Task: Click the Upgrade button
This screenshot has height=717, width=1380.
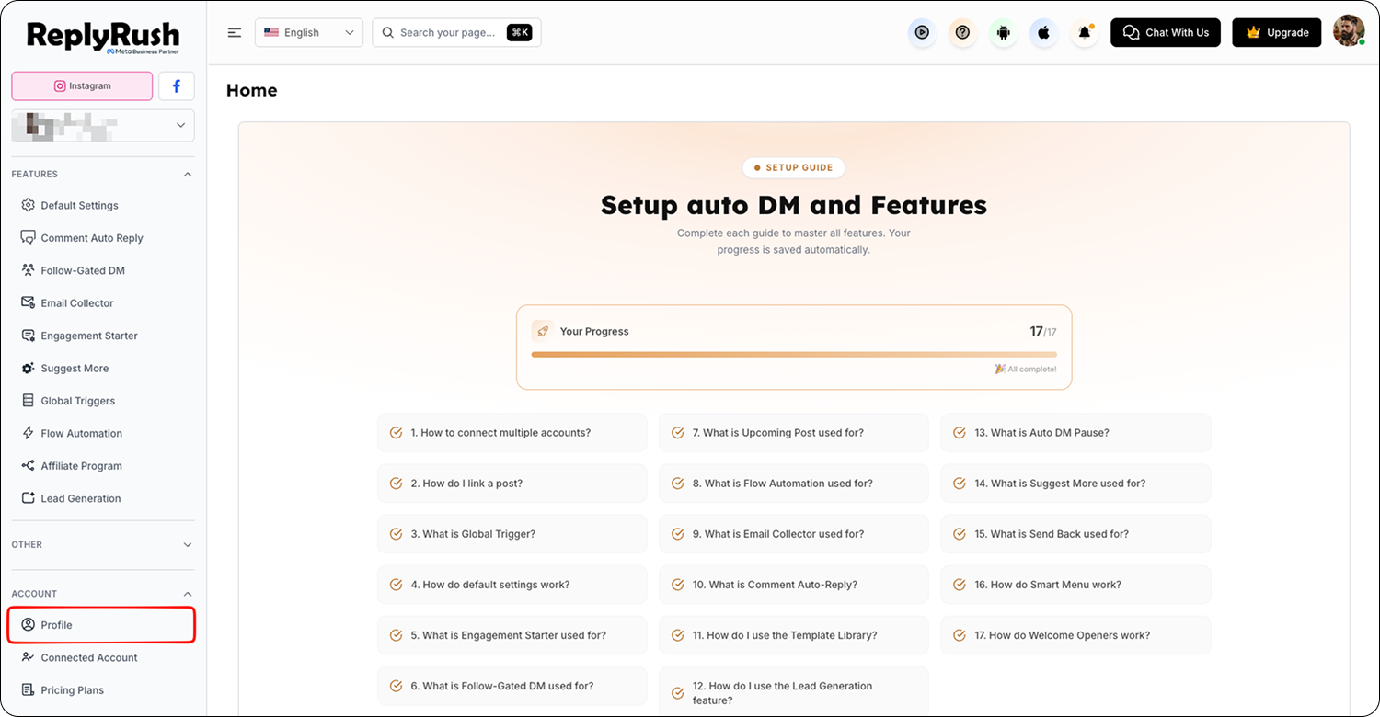Action: click(1277, 32)
